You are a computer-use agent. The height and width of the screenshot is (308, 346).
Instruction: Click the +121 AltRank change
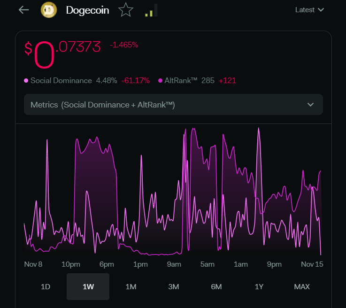(x=227, y=81)
